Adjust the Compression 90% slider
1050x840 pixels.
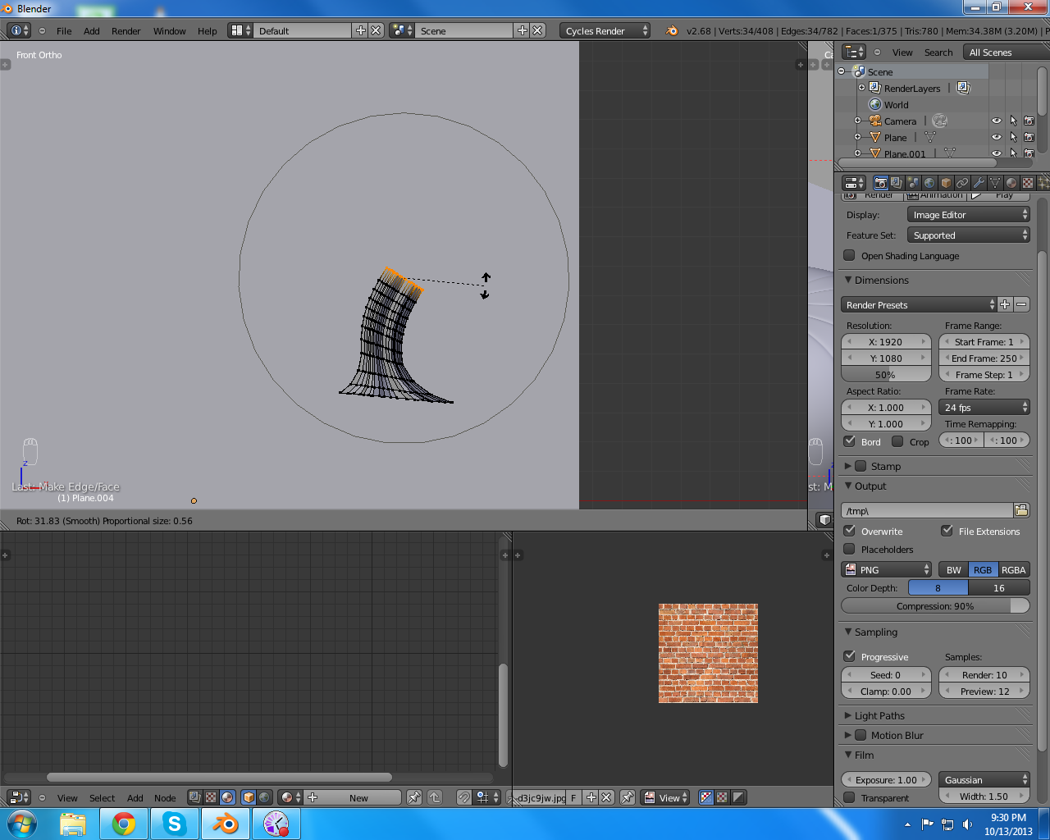[935, 606]
